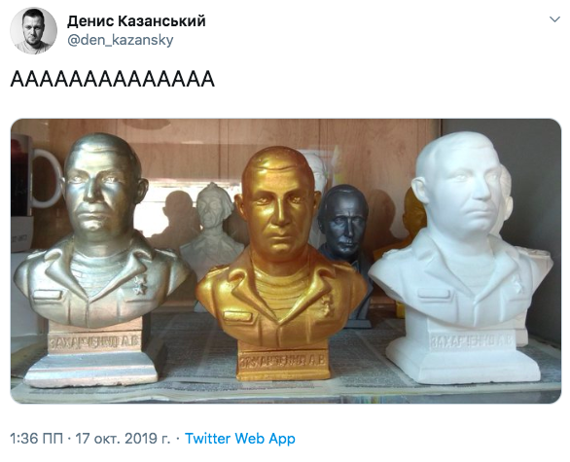Click the star medal on silver bust

140,285
